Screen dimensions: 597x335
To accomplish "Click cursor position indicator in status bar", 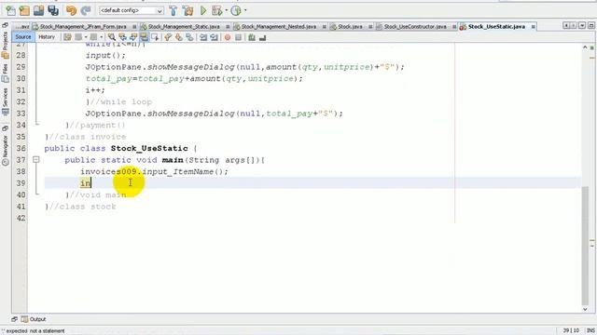I will click(571, 331).
